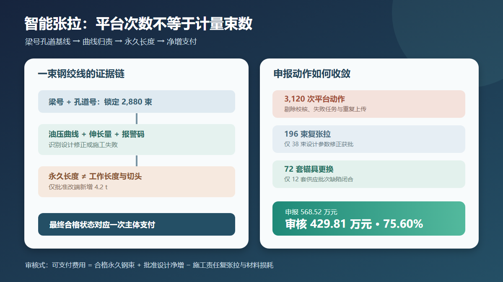Viewport: 503px width, 282px height.
Task: Click the caption 仅 12 套供应批次缺陷闭合
Action: coord(319,179)
